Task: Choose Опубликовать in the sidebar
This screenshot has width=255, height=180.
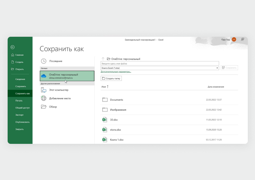Action: pyautogui.click(x=22, y=122)
